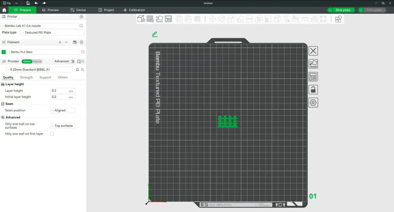394x212 pixels.
Task: Click the Print plate button
Action: tap(375, 10)
